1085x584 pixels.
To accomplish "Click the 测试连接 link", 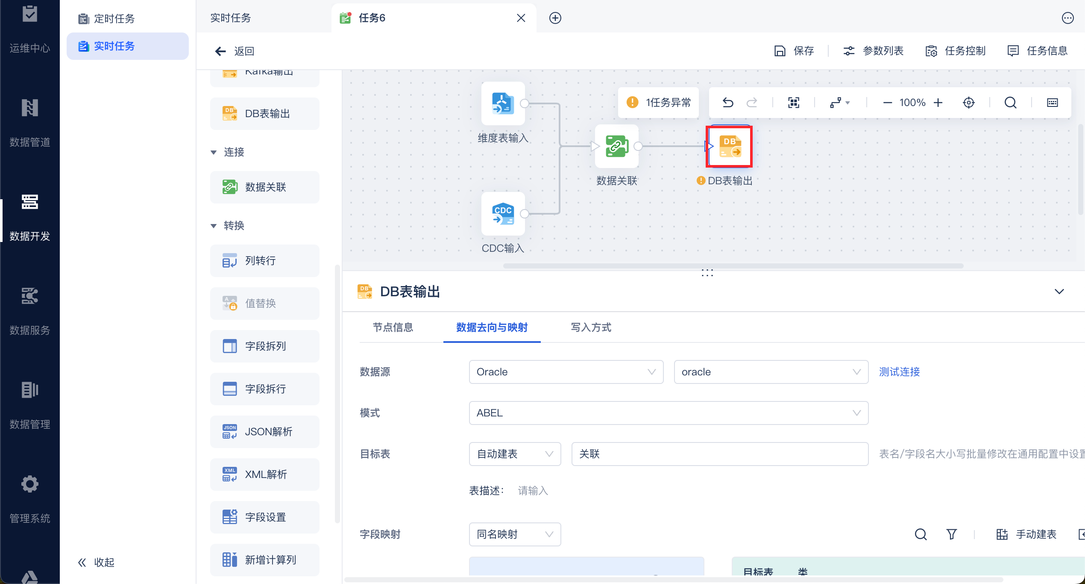I will tap(899, 372).
